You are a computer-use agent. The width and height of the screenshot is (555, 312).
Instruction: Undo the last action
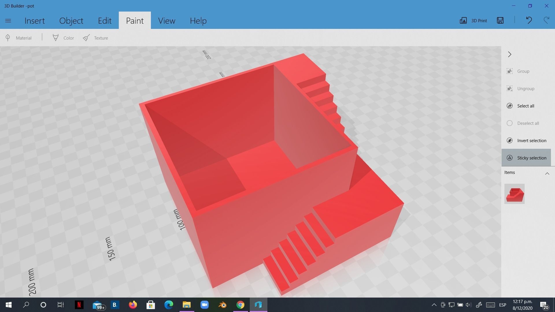point(529,20)
